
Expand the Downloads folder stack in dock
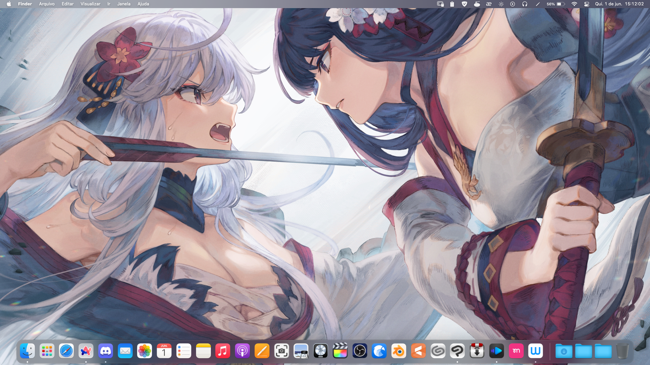[564, 351]
